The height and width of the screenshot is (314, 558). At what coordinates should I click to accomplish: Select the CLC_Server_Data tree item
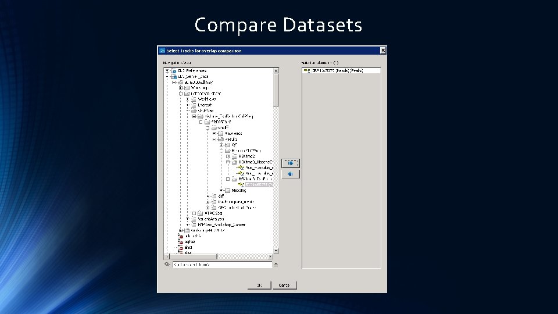(193, 77)
